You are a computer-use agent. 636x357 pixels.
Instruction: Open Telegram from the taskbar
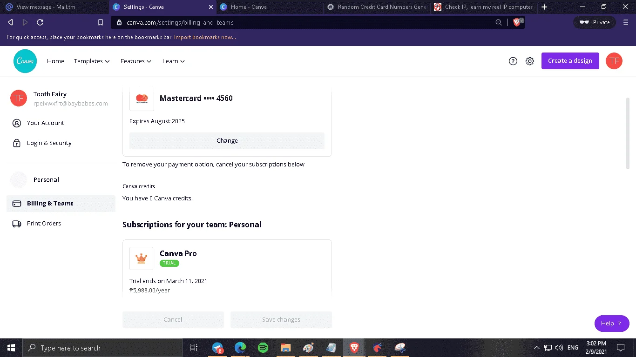217,348
